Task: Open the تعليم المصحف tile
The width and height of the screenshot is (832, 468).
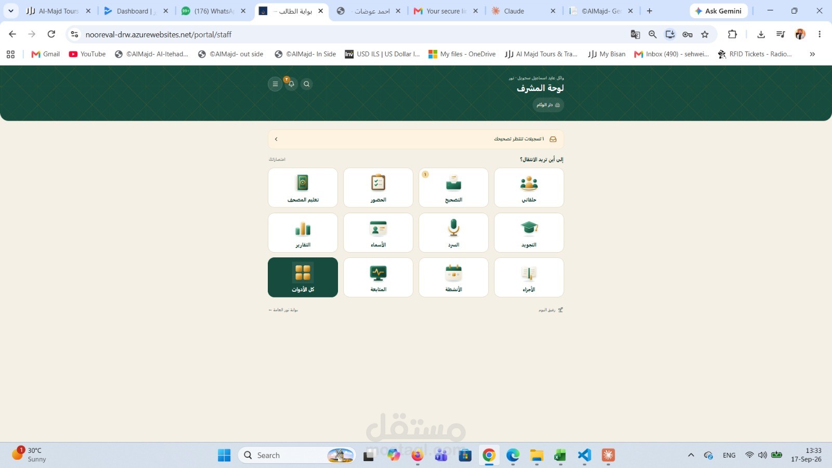Action: pyautogui.click(x=303, y=188)
